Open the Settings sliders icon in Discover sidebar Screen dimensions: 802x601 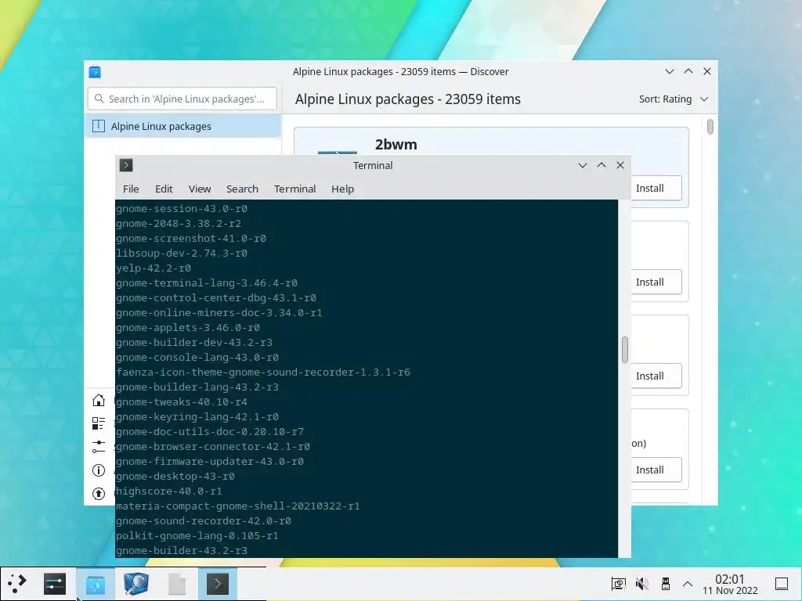coord(98,447)
